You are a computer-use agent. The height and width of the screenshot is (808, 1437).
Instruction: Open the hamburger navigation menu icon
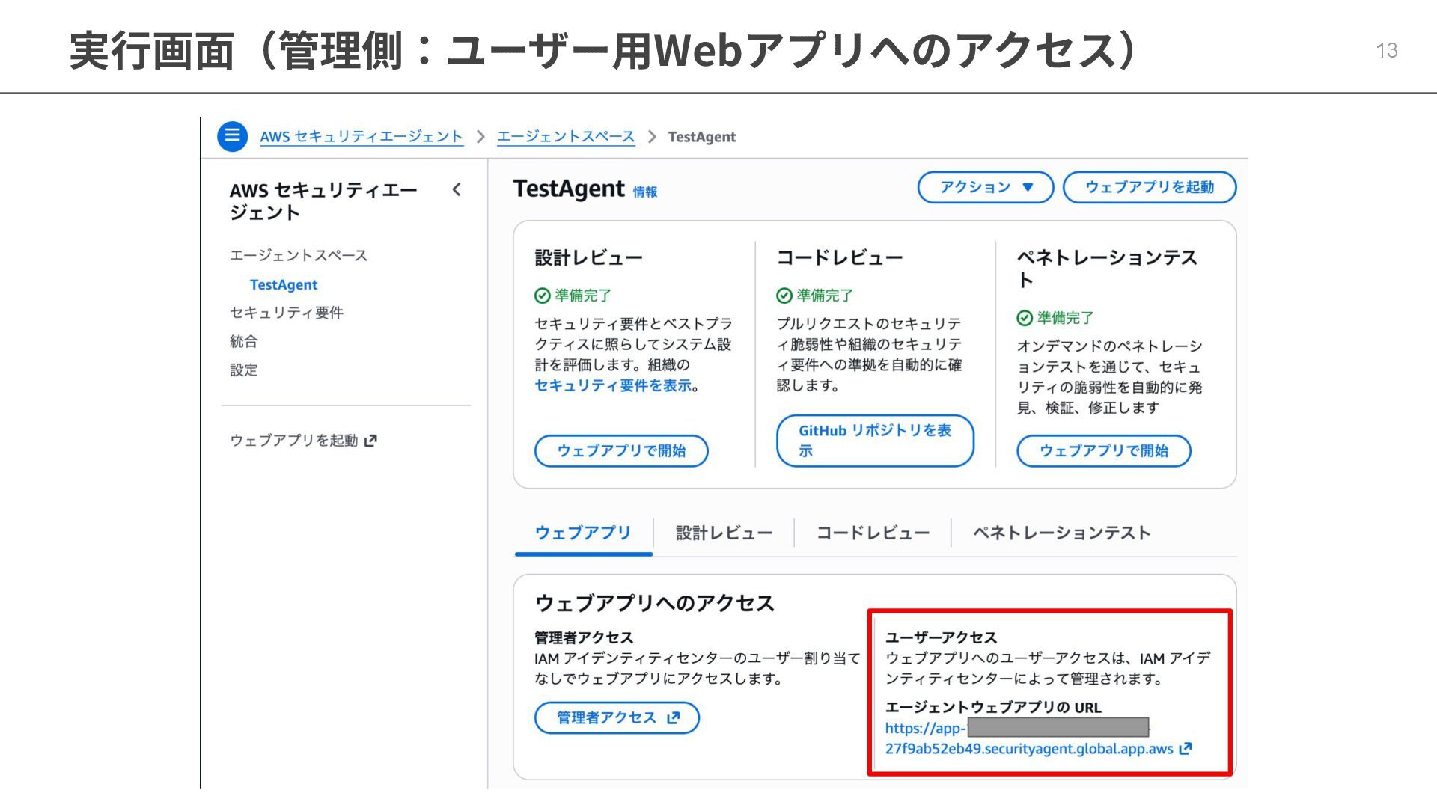[x=232, y=136]
